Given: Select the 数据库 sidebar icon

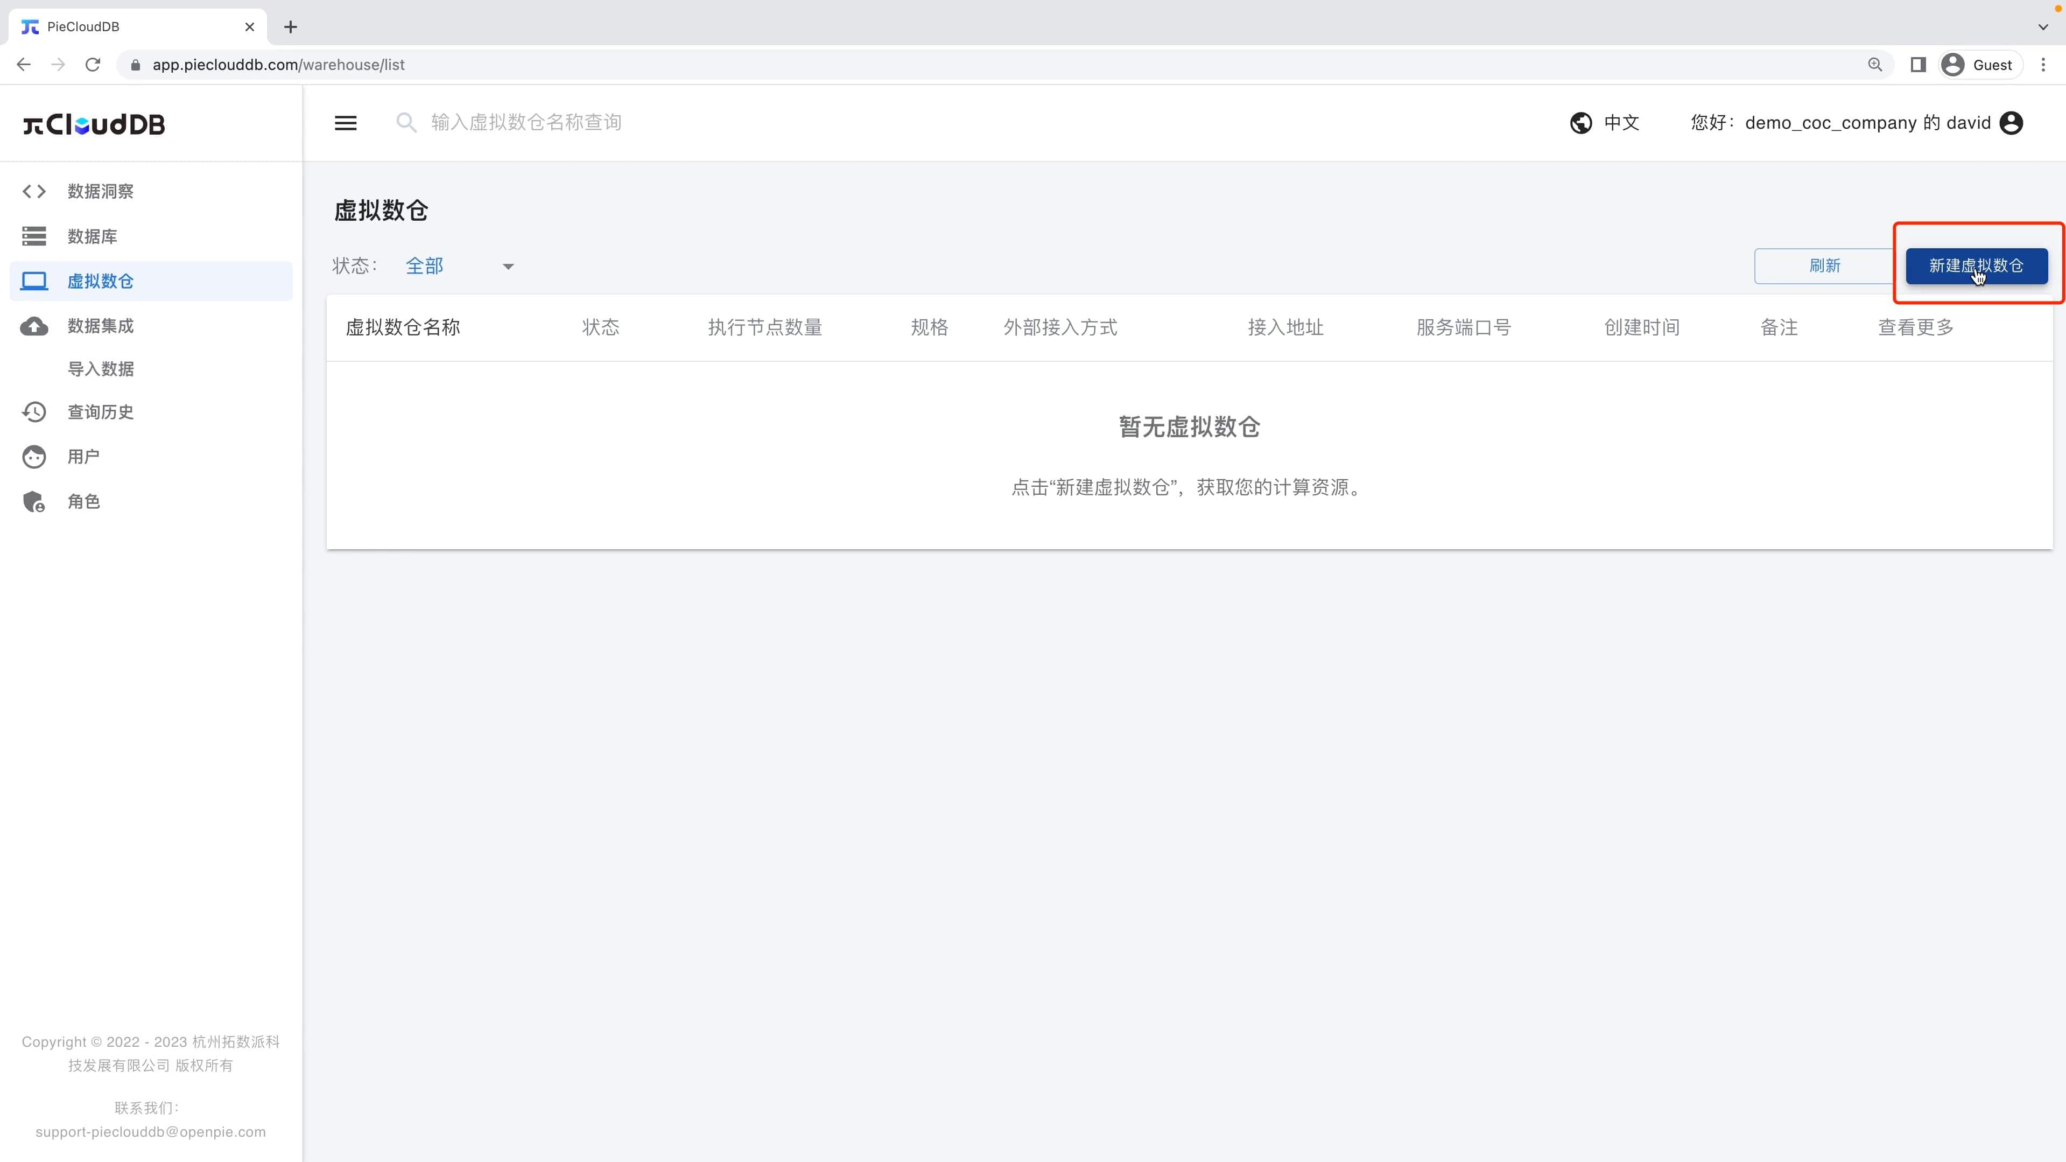Looking at the screenshot, I should (34, 236).
